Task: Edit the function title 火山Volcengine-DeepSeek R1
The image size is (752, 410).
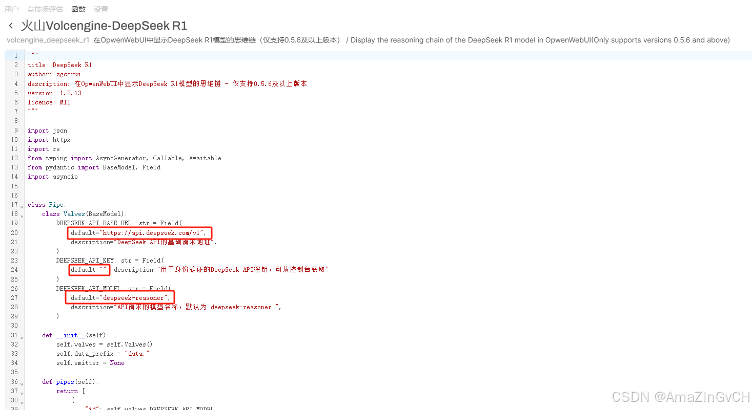Action: (x=104, y=26)
